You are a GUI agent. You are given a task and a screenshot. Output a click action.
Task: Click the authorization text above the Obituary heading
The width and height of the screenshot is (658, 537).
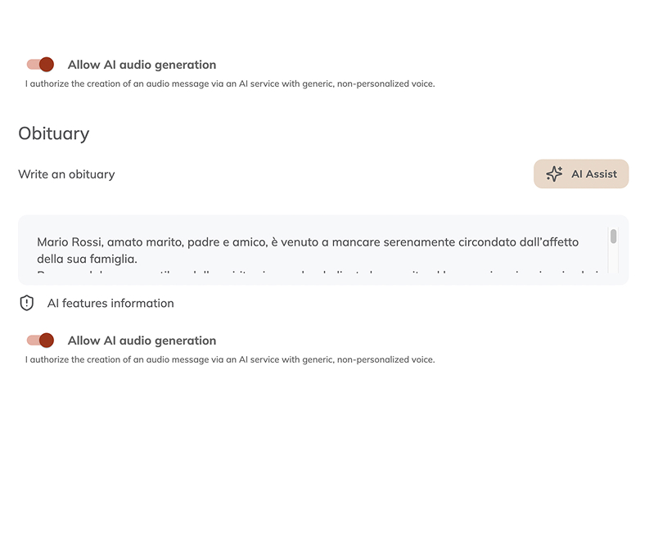(x=230, y=83)
